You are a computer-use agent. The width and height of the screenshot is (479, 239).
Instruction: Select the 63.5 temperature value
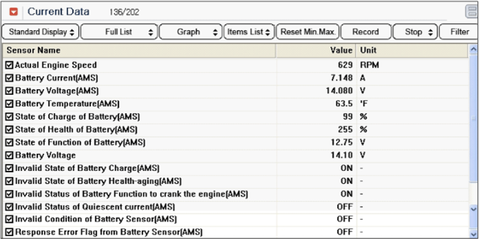coord(344,104)
